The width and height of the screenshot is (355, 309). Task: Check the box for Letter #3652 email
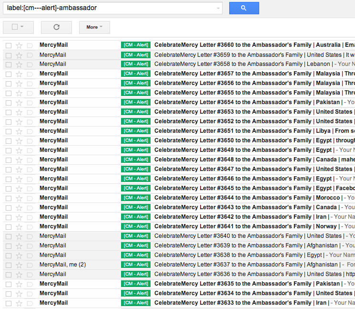click(9, 122)
